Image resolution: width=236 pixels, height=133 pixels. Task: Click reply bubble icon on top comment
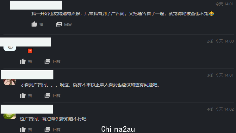coord(59,24)
